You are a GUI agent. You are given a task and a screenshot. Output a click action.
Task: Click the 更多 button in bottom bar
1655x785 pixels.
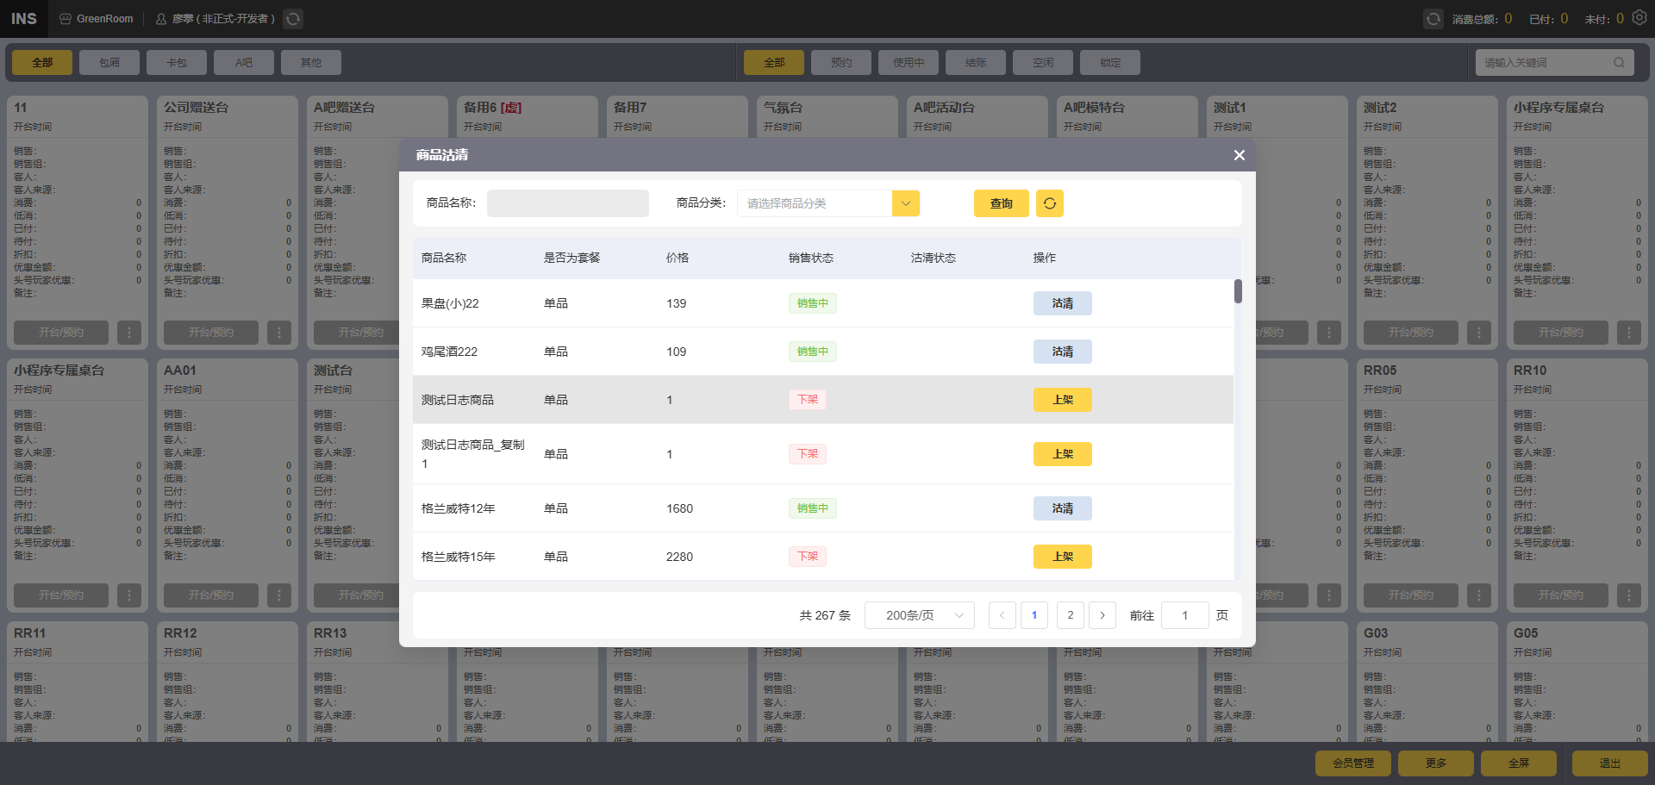[x=1436, y=763]
